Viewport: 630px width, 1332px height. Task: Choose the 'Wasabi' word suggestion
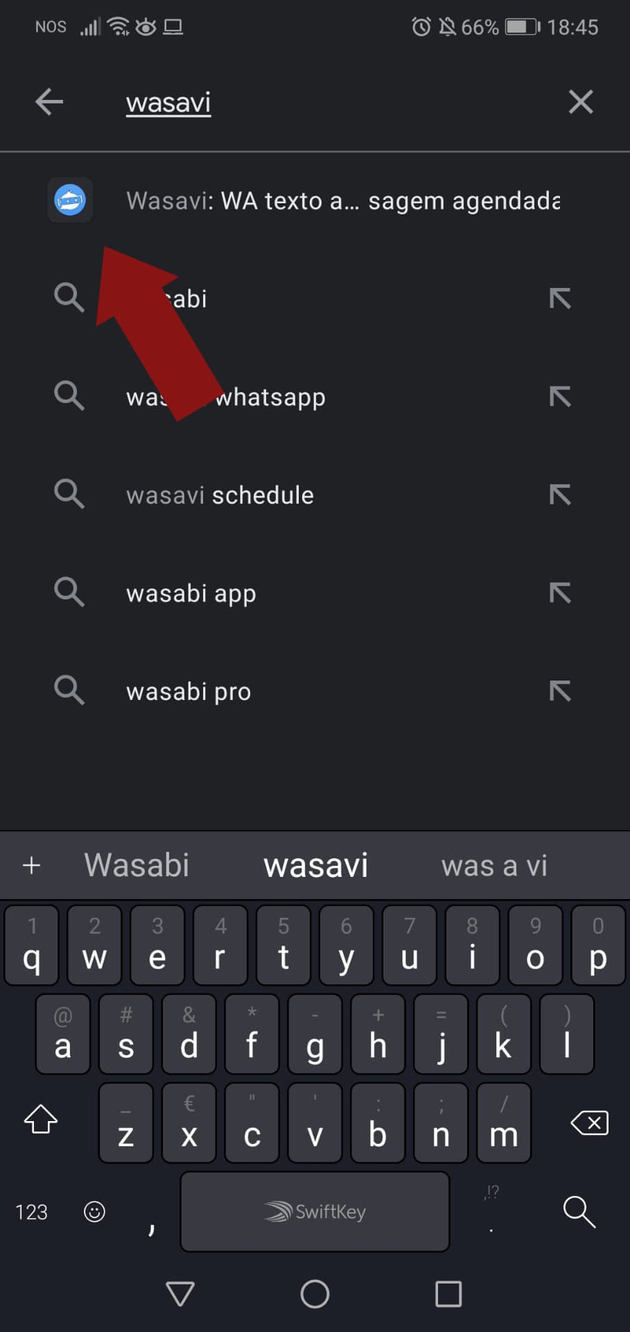pyautogui.click(x=137, y=865)
